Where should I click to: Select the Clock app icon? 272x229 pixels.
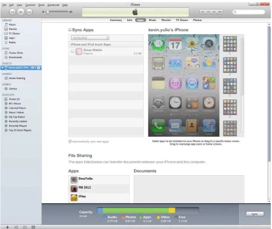click(x=175, y=103)
